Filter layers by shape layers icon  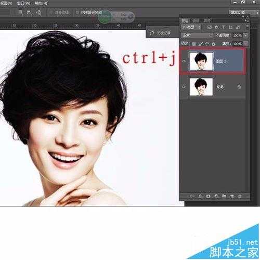tap(231, 27)
